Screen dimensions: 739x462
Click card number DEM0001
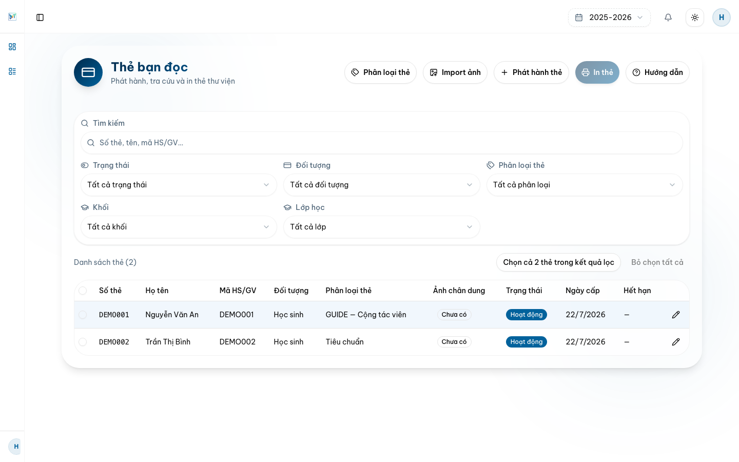[x=114, y=315]
